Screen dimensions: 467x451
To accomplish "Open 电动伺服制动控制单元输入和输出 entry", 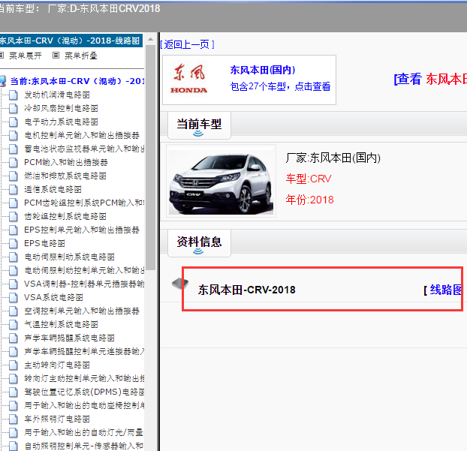I will coord(84,271).
